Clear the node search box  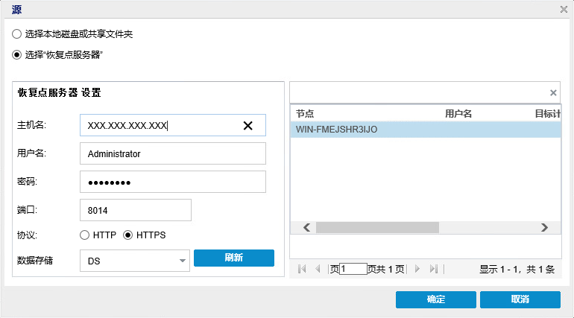pos(553,93)
